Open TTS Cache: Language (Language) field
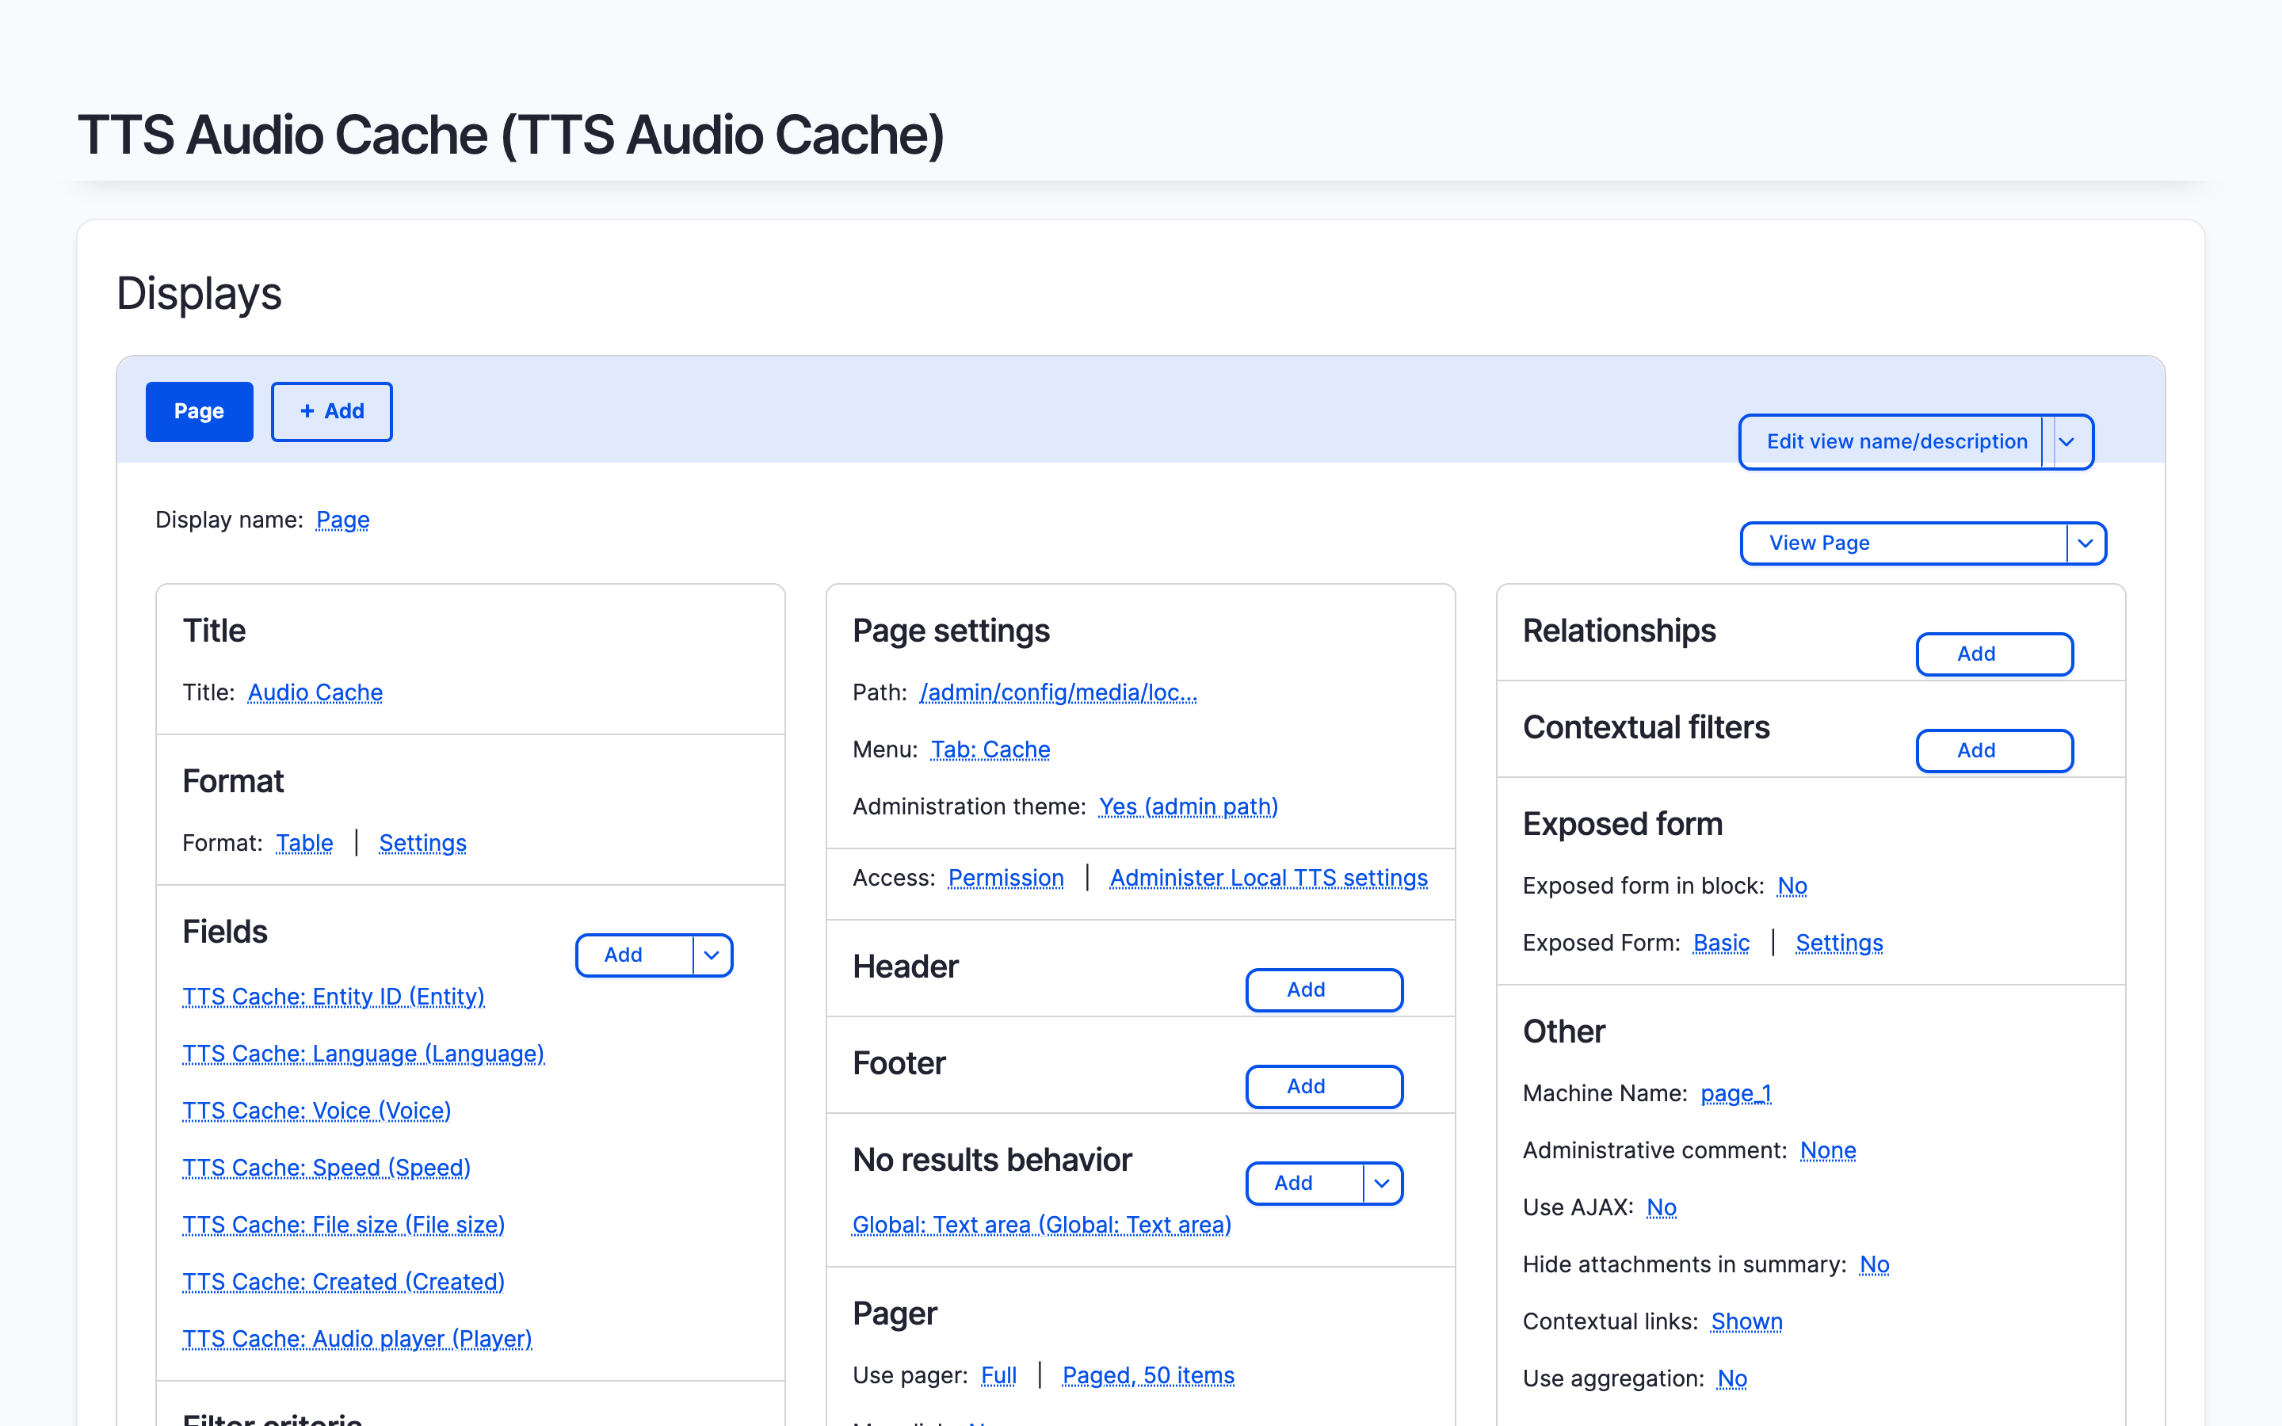 tap(363, 1054)
